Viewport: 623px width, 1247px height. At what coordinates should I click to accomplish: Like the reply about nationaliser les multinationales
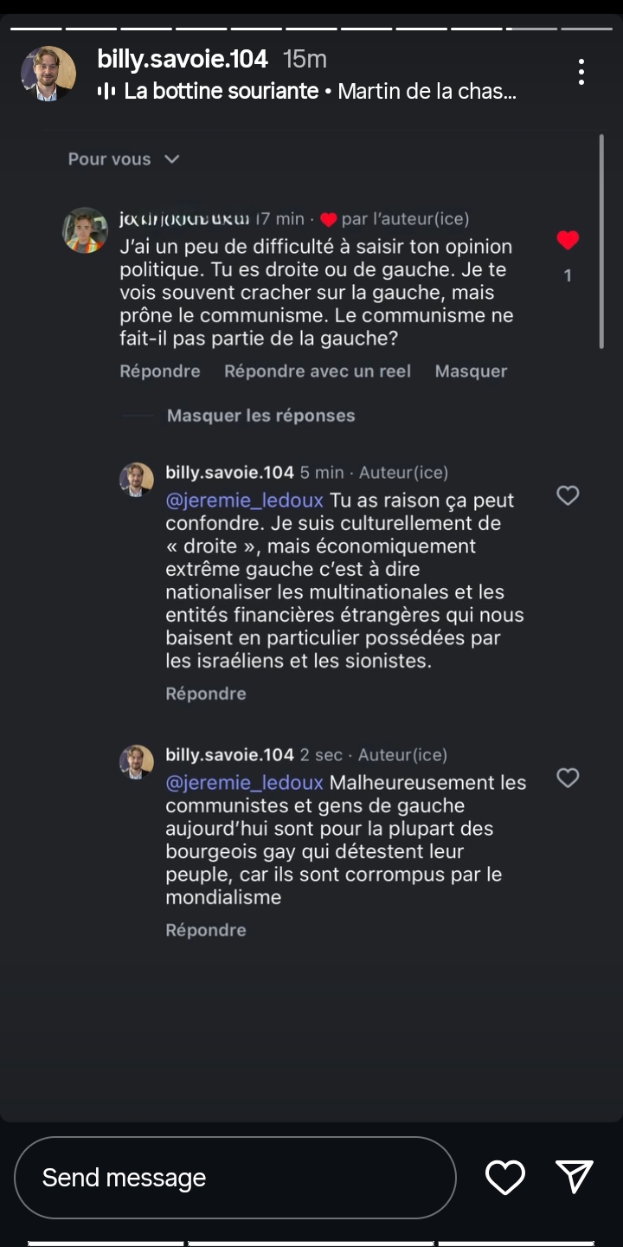568,495
